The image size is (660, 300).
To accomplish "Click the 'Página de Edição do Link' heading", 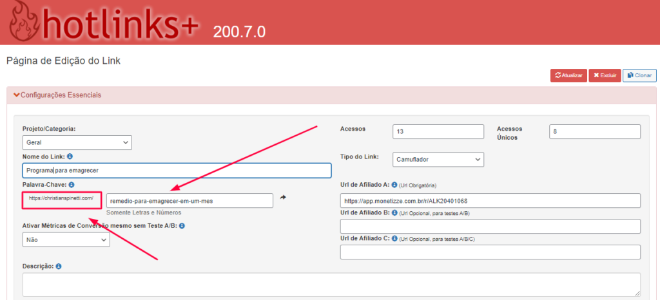I will (64, 61).
